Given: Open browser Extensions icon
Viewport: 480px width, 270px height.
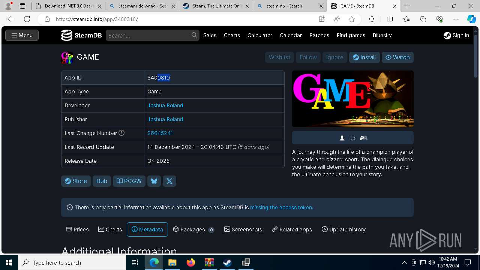Looking at the screenshot, I should 372,19.
